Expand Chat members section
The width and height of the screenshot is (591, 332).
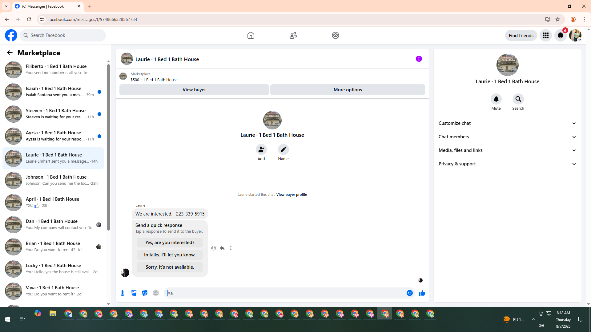pyautogui.click(x=508, y=137)
